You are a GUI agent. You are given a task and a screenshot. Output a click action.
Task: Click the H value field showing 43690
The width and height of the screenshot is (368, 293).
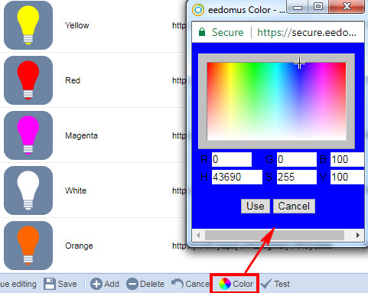(237, 177)
